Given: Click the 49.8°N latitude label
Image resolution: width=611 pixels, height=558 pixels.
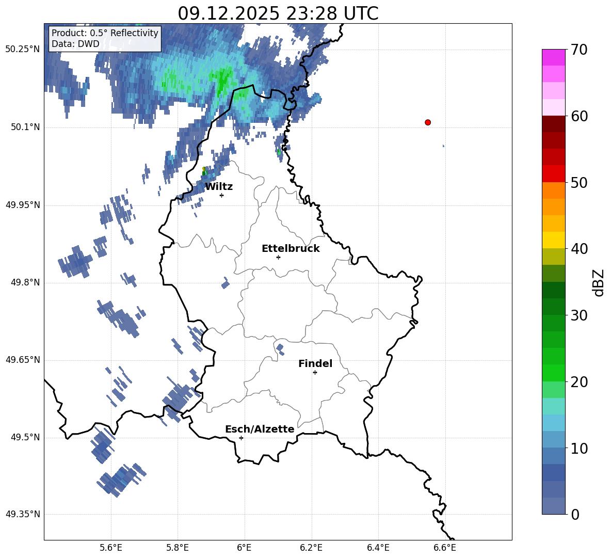Looking at the screenshot, I should pyautogui.click(x=25, y=282).
